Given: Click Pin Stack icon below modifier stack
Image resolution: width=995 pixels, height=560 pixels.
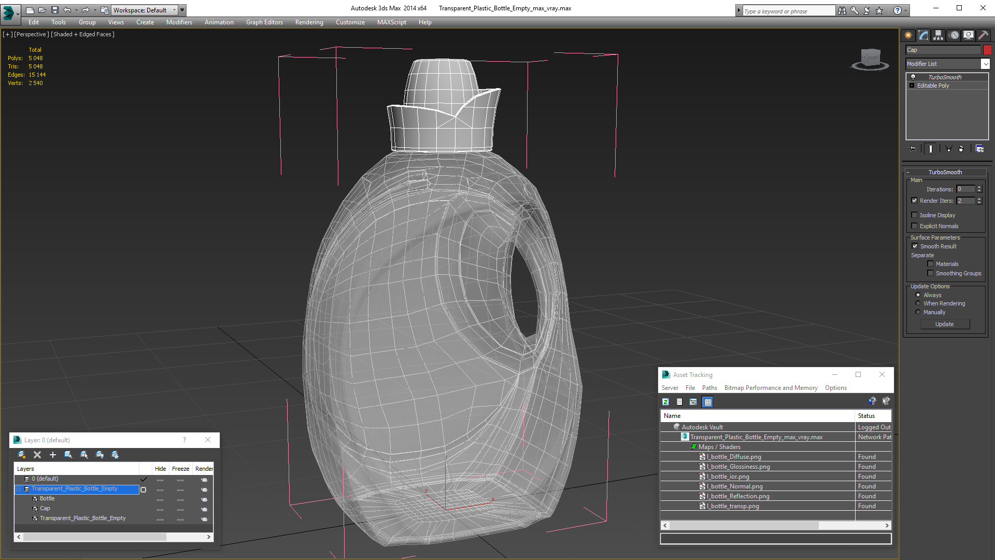Looking at the screenshot, I should 913,149.
